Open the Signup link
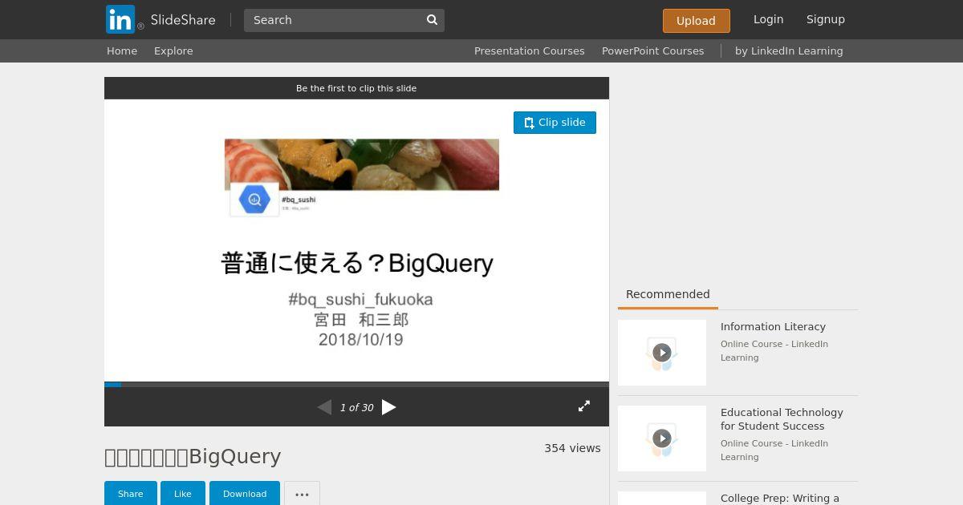The image size is (963, 505). (x=826, y=19)
